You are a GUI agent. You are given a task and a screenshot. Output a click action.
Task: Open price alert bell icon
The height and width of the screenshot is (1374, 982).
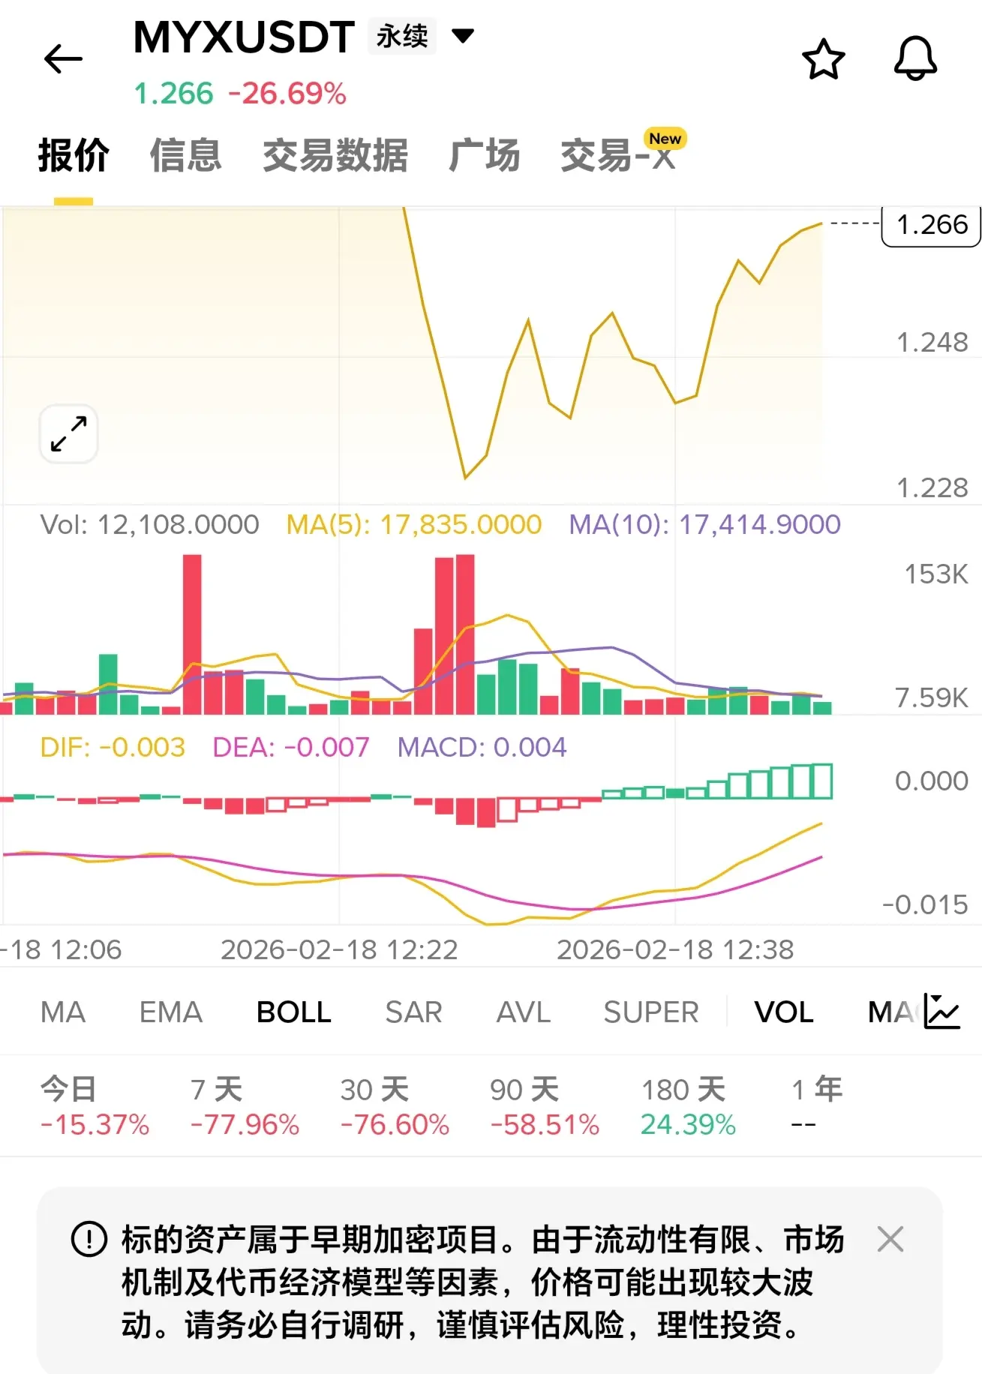pos(914,58)
